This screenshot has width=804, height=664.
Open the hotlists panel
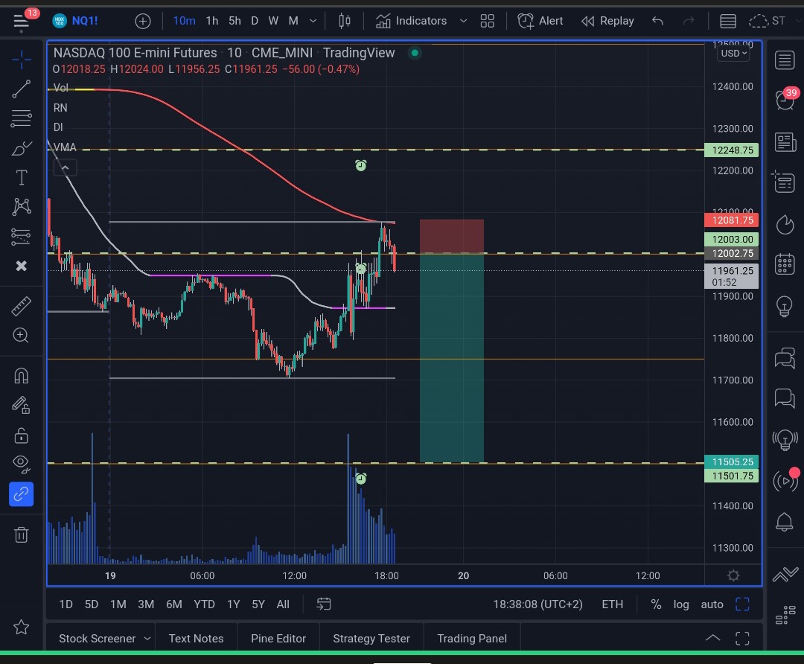coord(785,225)
